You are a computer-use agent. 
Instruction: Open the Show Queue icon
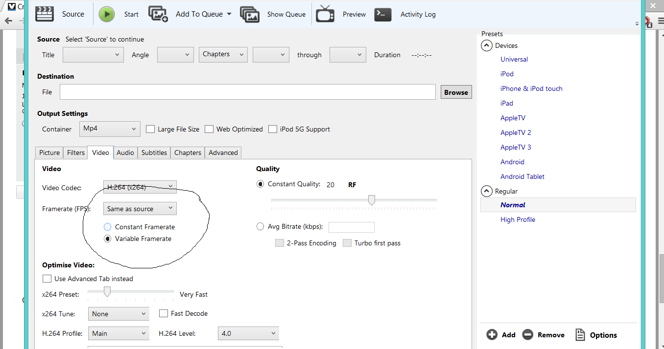click(250, 14)
